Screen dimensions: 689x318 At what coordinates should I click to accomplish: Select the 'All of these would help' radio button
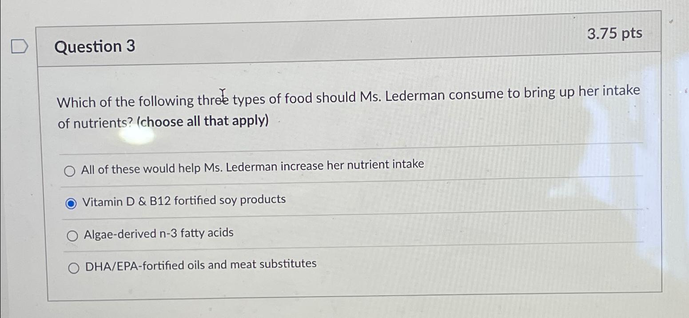(x=70, y=170)
